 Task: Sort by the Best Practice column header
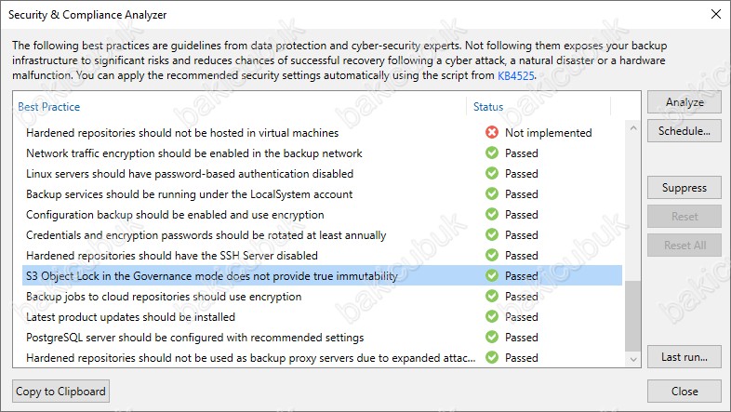click(49, 107)
